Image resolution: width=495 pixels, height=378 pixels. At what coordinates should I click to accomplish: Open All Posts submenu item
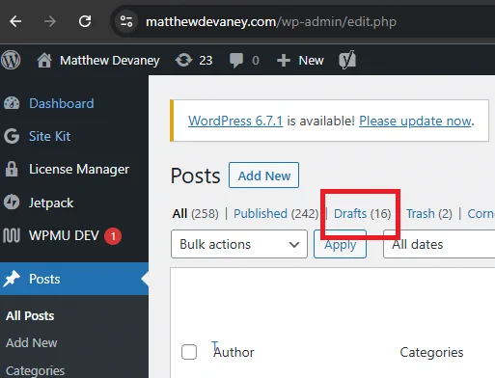[x=30, y=316]
